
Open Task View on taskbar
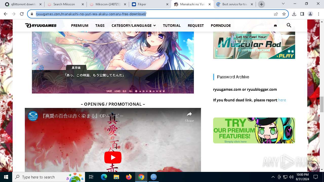click(x=91, y=177)
